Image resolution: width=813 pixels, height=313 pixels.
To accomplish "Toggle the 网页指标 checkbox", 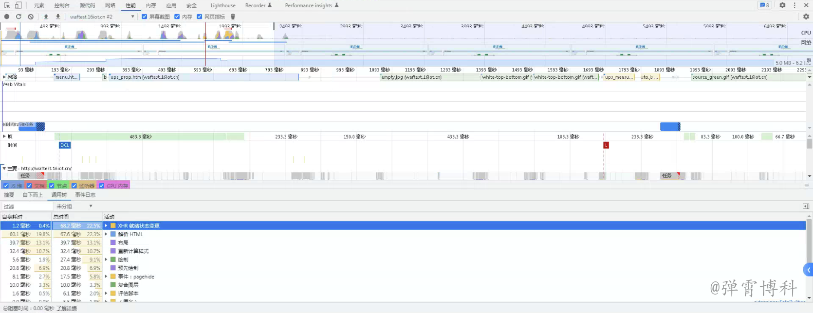I will (x=200, y=17).
